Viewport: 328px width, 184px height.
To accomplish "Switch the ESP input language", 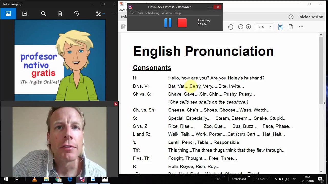I will tap(294, 179).
